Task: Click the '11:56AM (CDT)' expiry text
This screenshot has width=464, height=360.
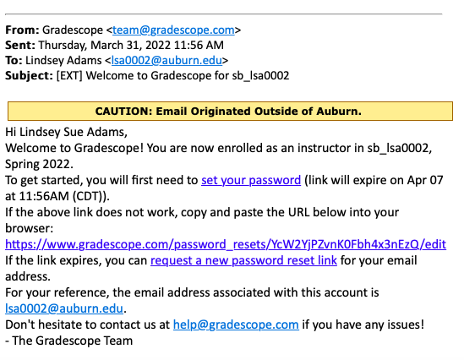Action: [61, 196]
